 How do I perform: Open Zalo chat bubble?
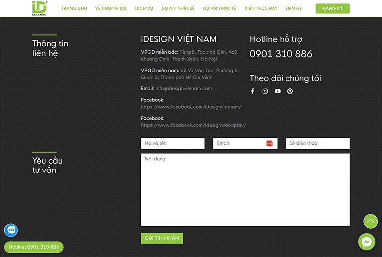pyautogui.click(x=11, y=230)
